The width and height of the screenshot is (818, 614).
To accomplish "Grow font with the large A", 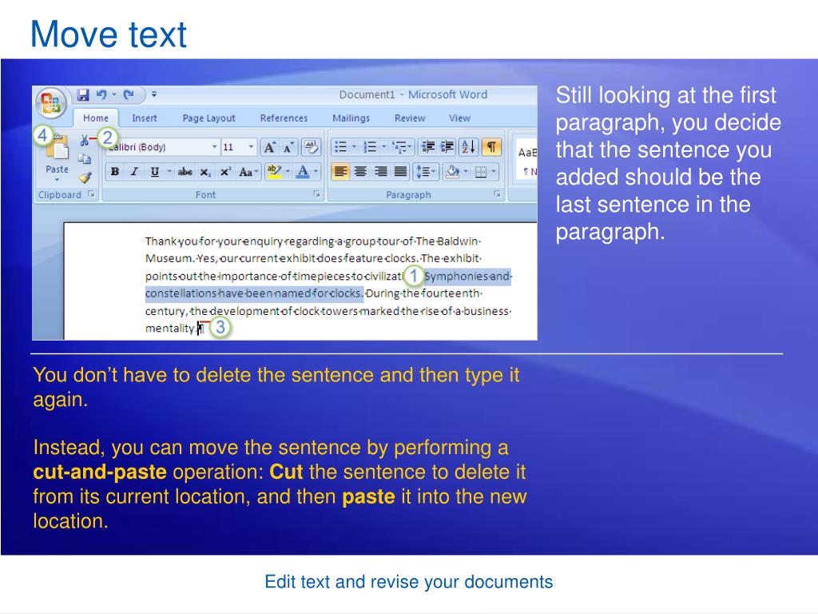I will (x=269, y=147).
